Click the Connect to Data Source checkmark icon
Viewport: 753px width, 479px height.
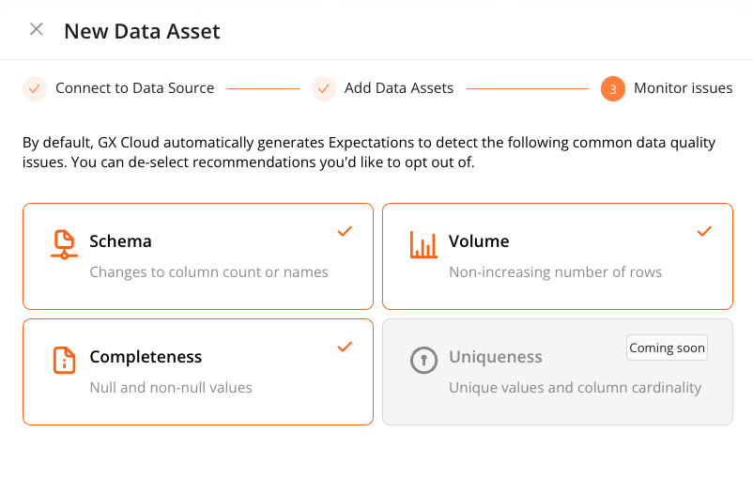click(x=35, y=88)
